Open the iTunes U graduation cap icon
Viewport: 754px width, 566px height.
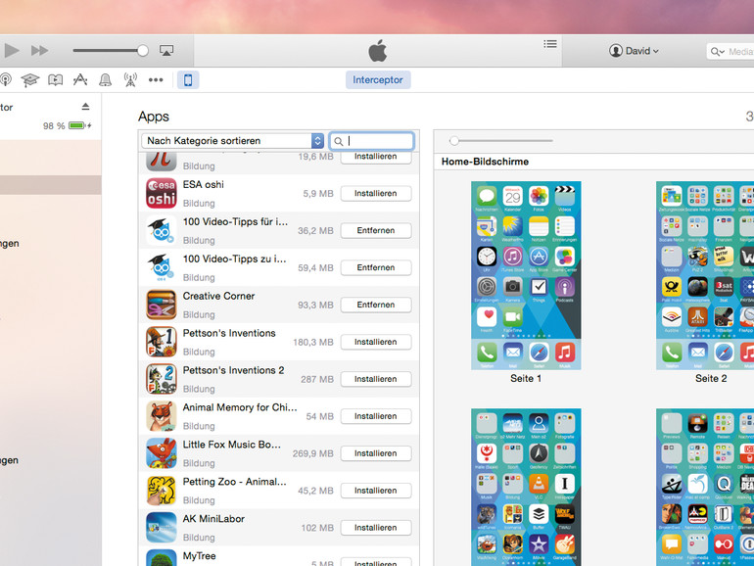tap(29, 80)
